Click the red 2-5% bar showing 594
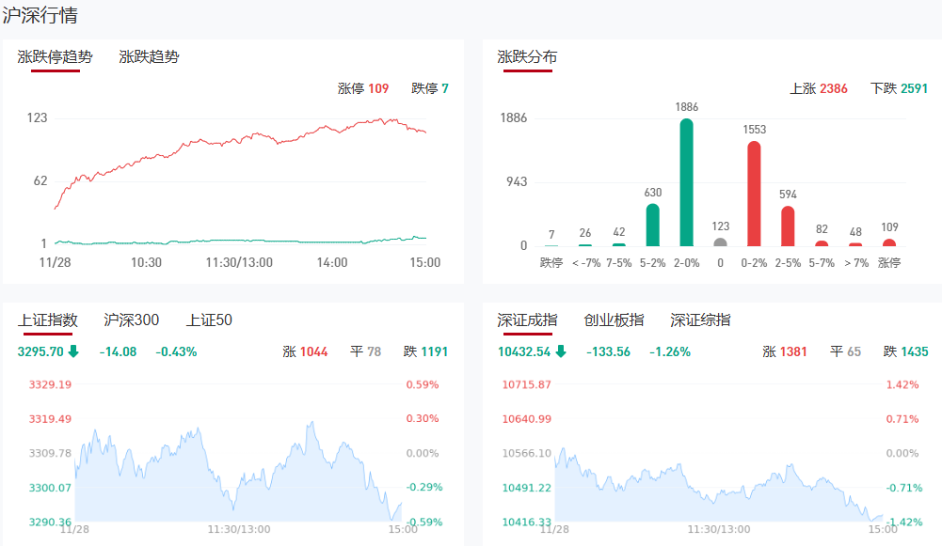Image resolution: width=942 pixels, height=546 pixels. pyautogui.click(x=788, y=226)
